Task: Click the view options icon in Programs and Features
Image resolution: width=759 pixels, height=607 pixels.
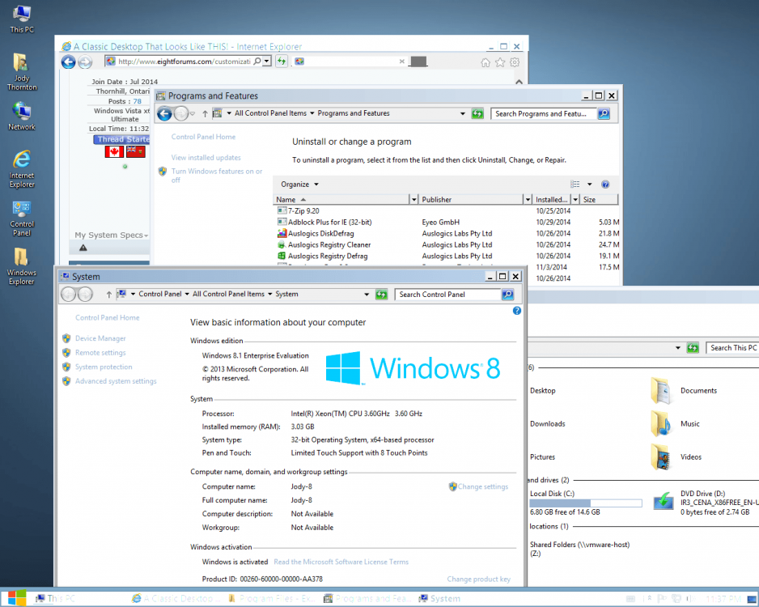Action: 575,184
